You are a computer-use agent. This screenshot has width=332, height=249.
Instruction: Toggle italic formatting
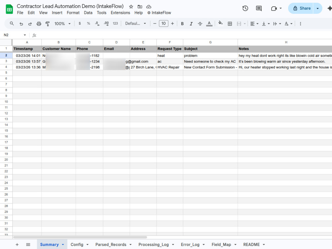point(191,24)
